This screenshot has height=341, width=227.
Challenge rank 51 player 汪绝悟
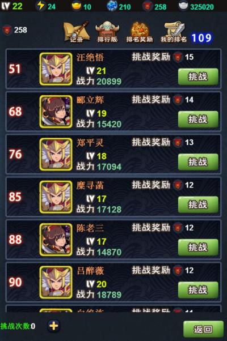pos(198,76)
